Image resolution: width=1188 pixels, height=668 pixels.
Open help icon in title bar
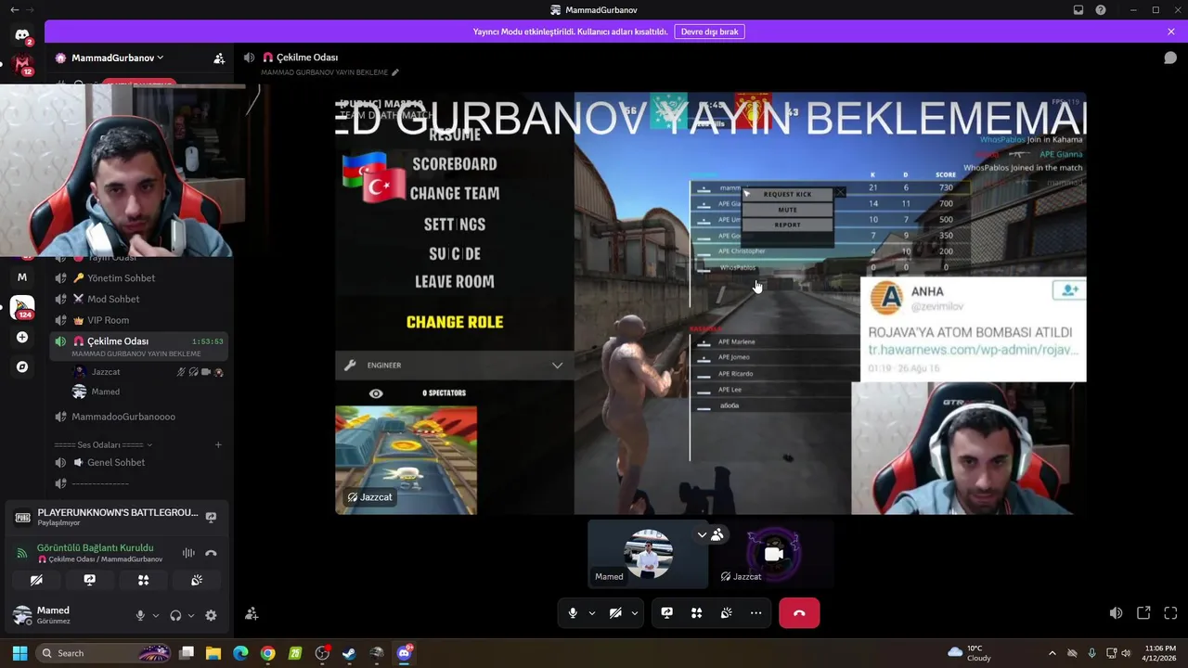click(x=1101, y=10)
